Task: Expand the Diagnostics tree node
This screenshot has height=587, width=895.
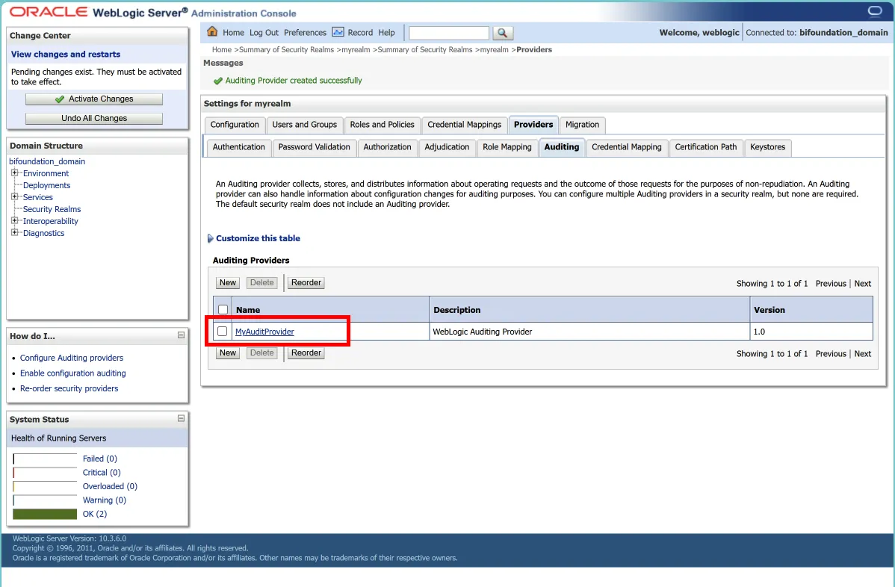Action: (15, 233)
